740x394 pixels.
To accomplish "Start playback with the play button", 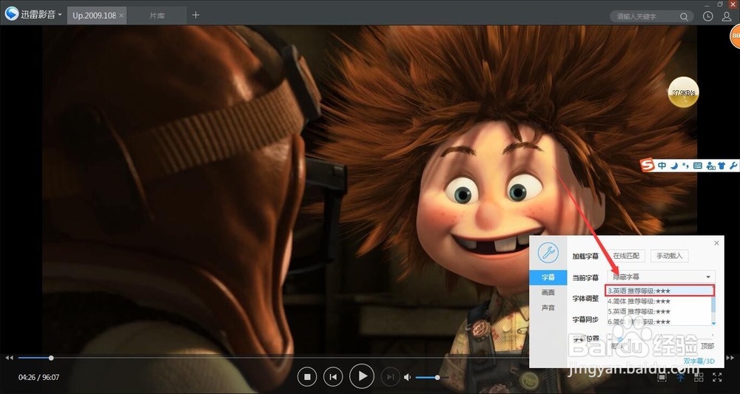I will point(362,376).
